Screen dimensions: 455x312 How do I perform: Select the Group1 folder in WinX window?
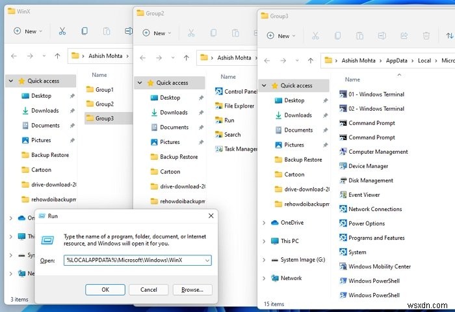100,89
